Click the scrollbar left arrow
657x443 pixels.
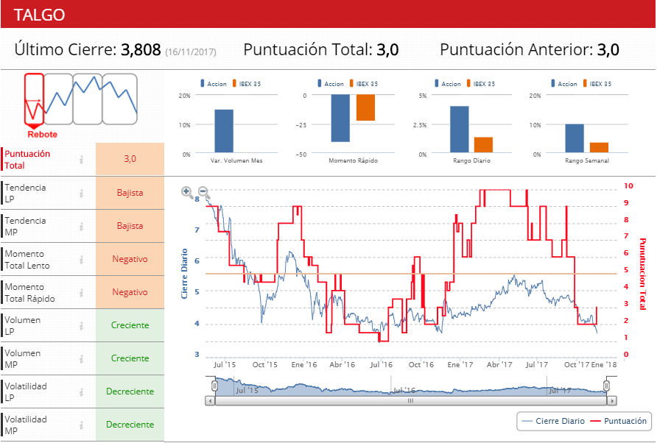(210, 401)
